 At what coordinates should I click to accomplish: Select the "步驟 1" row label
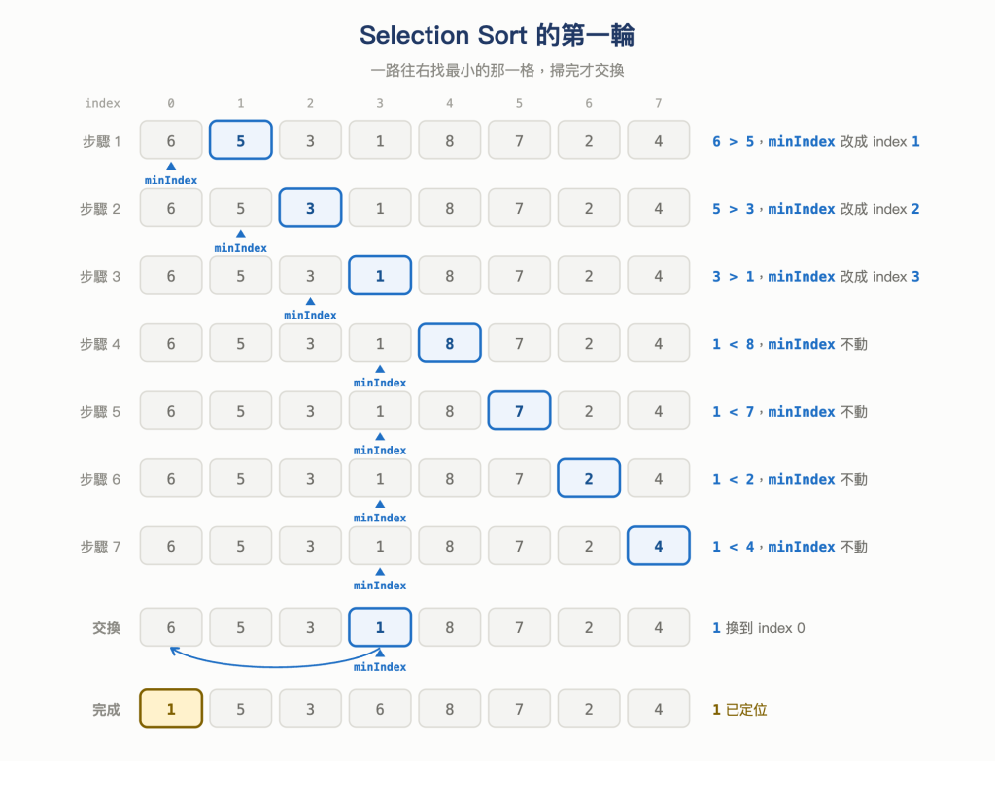click(x=101, y=141)
